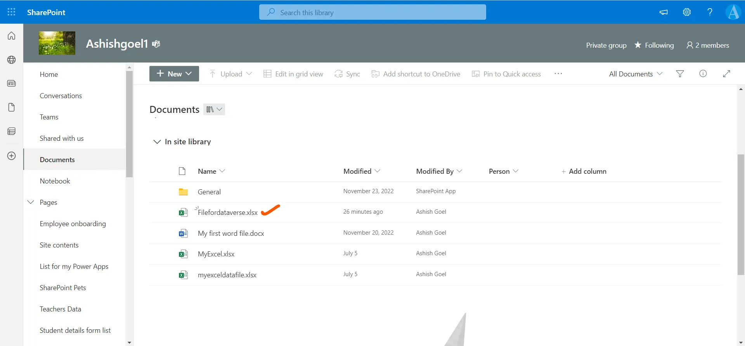Click the navigation pane scroll down arrow
The height and width of the screenshot is (346, 745).
[x=129, y=343]
